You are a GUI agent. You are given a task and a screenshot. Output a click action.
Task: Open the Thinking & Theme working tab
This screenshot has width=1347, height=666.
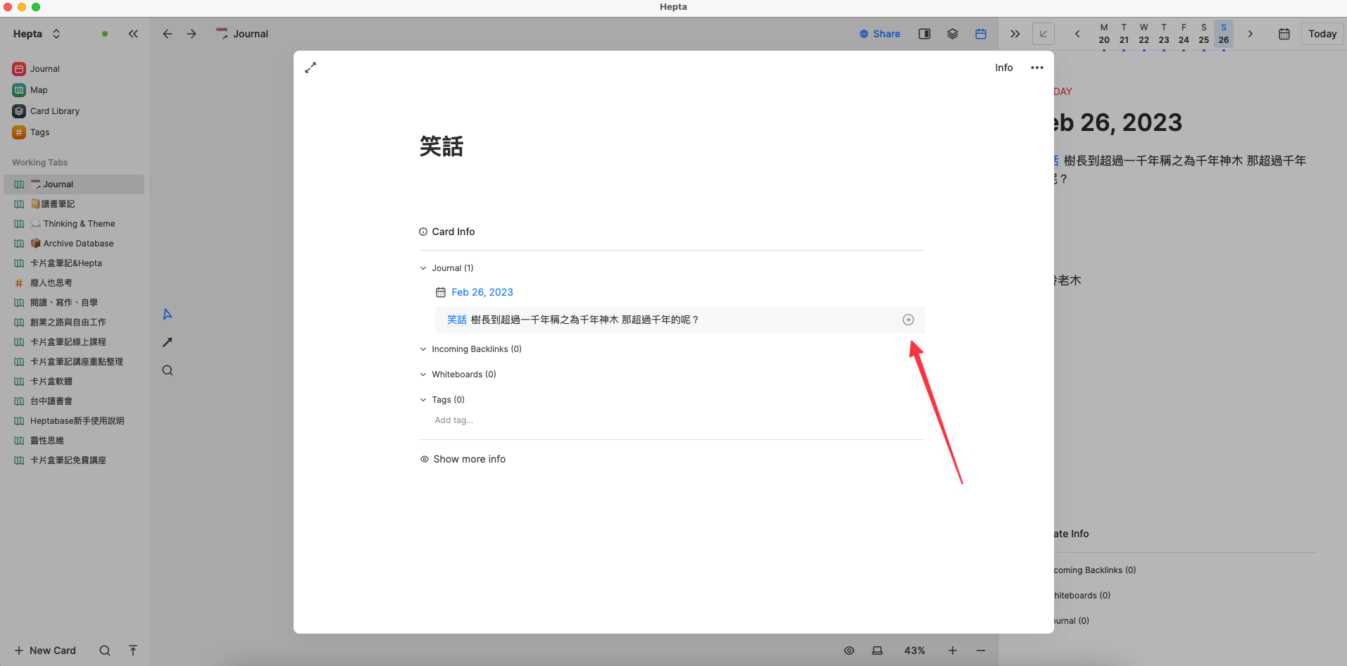[x=79, y=224]
